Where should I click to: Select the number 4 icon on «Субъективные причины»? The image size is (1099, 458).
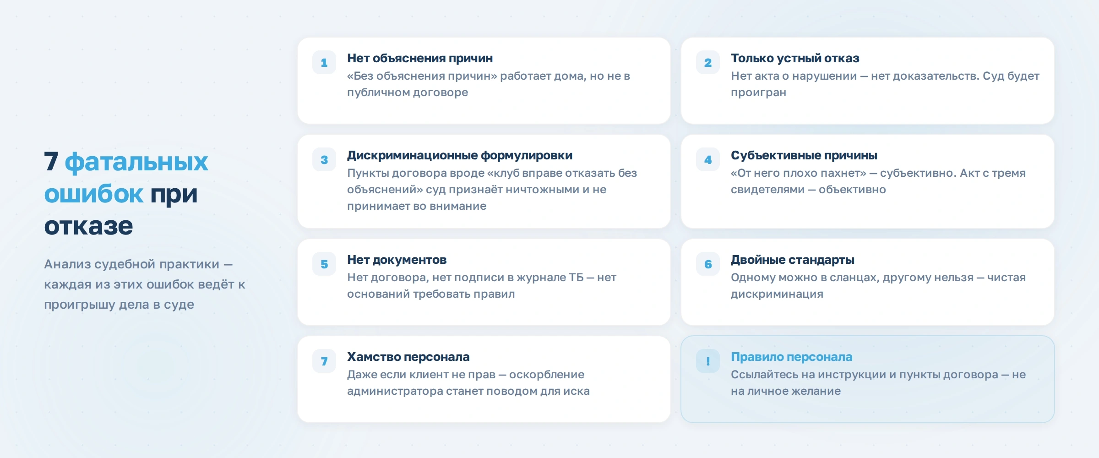(707, 160)
